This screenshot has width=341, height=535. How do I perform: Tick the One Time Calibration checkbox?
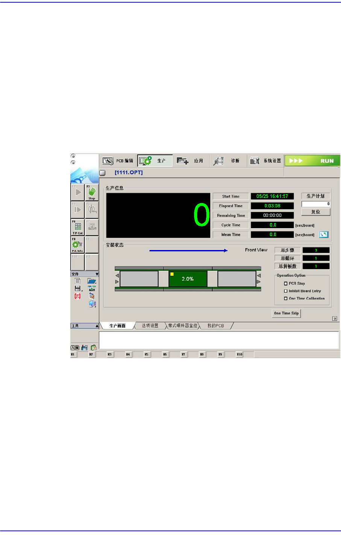tap(286, 299)
